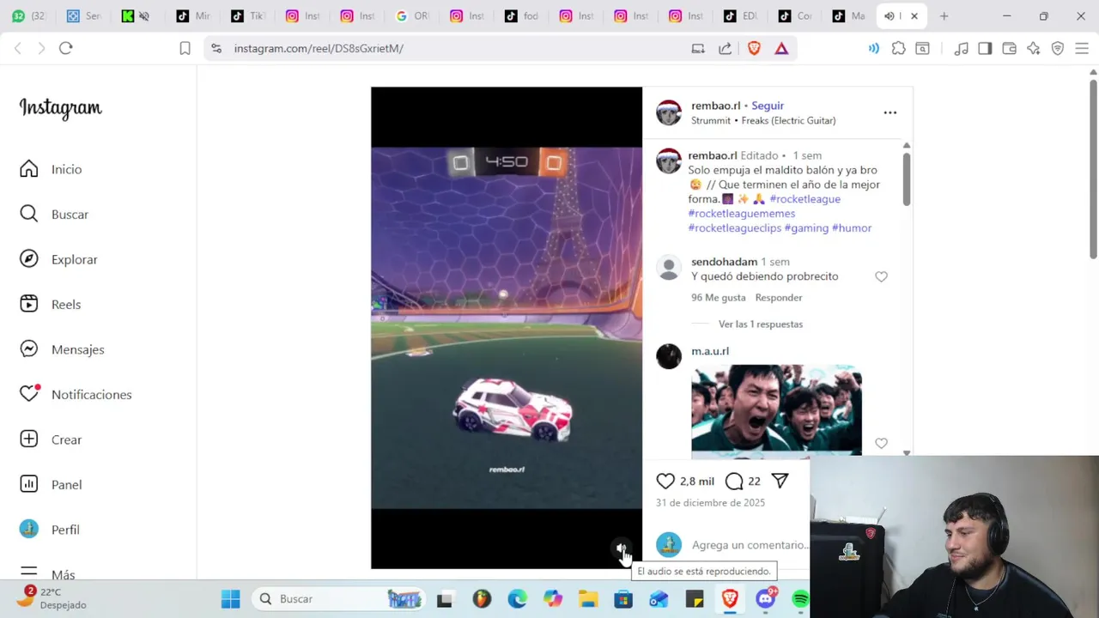Click Crear plus icon in sidebar

pos(51,439)
